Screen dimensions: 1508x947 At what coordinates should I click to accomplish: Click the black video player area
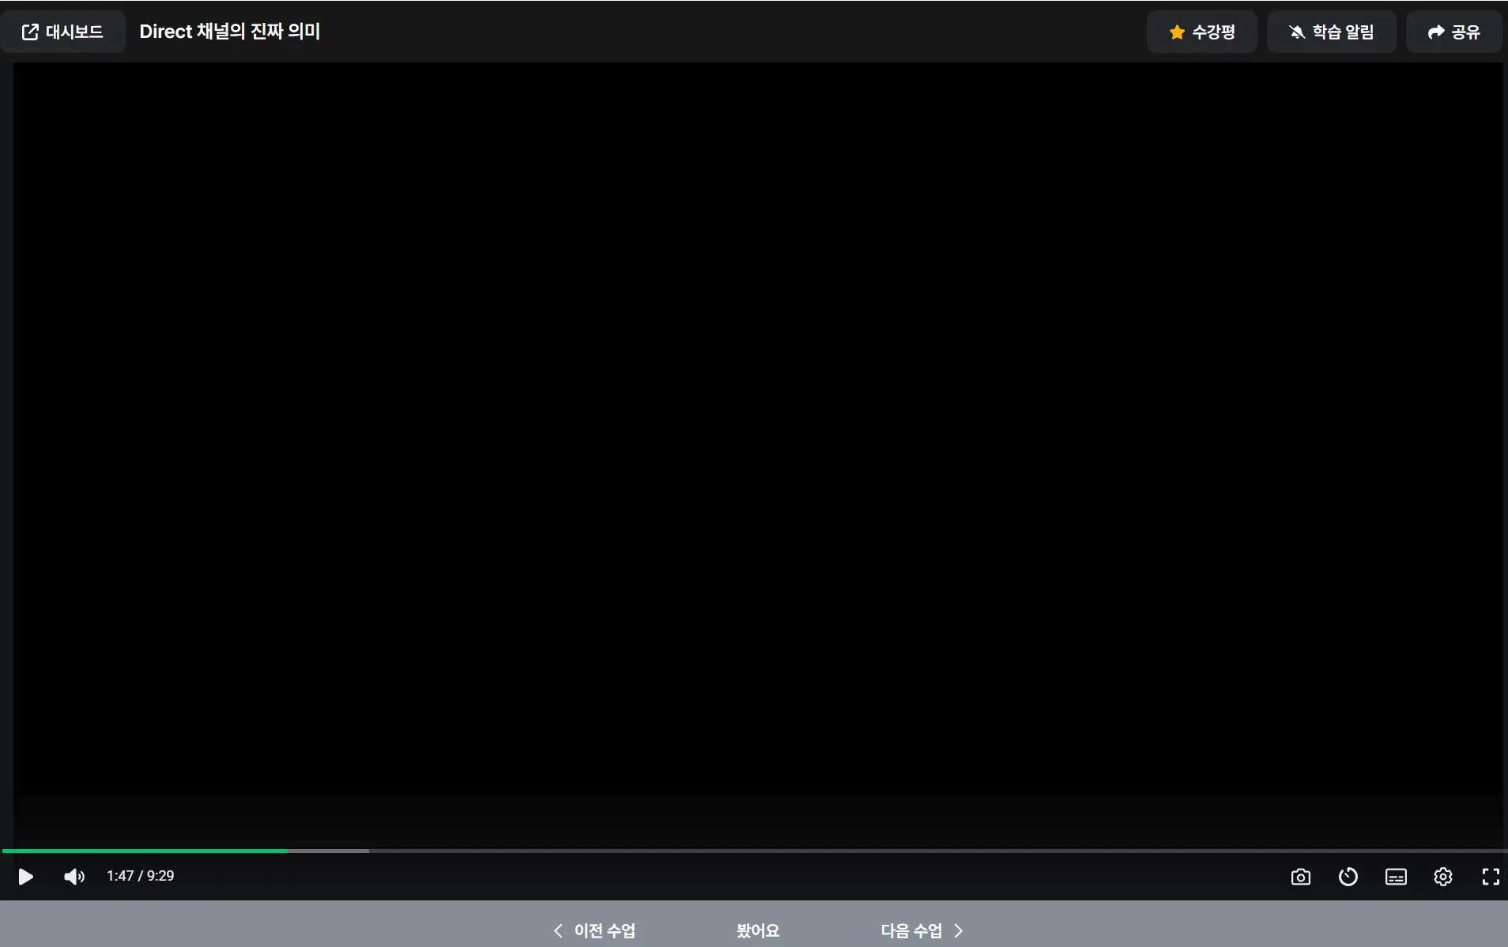click(758, 454)
